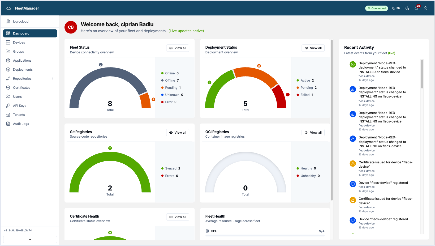Expand the Repositories submenu chevron
Image resolution: width=435 pixels, height=246 pixels.
coord(53,79)
